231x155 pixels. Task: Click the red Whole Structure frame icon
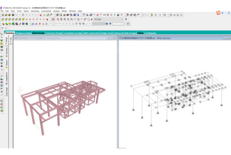[x=53, y=19]
